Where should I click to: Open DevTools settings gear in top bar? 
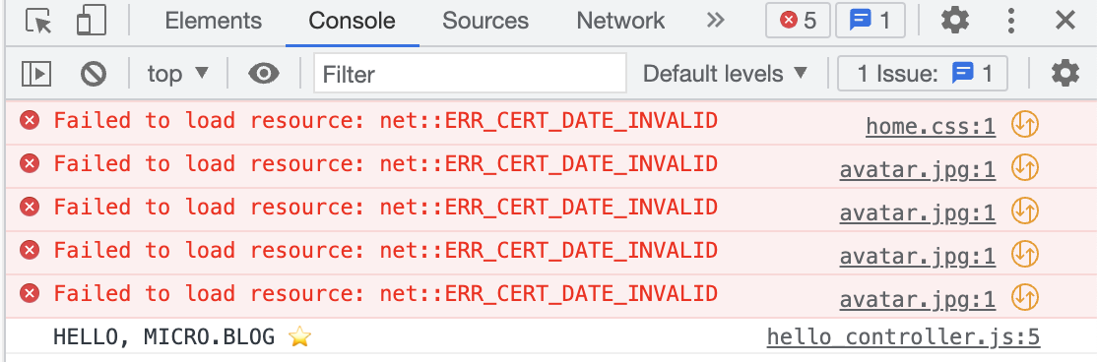click(x=955, y=21)
